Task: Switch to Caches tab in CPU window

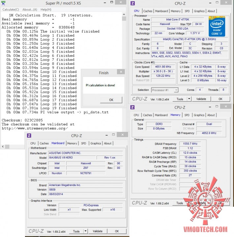Action: (x=148, y=11)
